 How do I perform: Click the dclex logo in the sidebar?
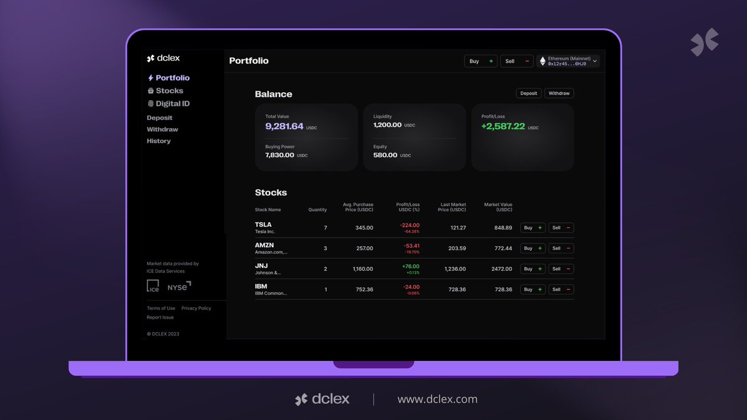163,58
